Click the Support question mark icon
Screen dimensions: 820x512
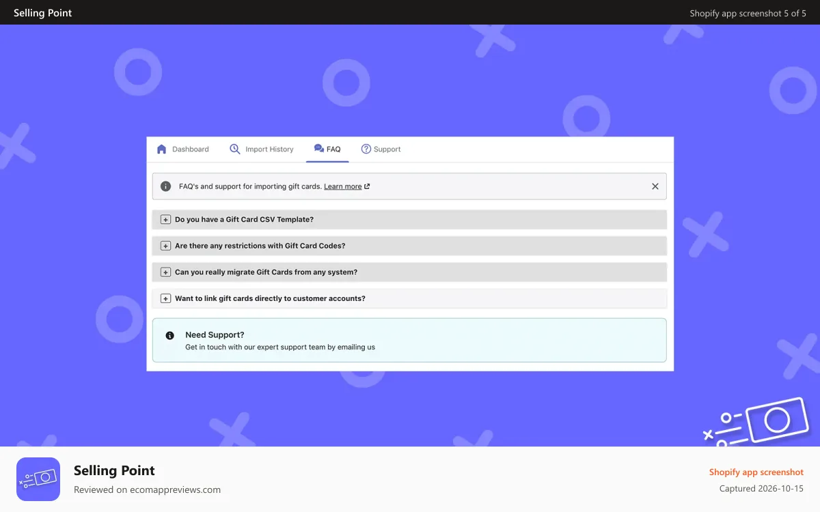tap(366, 149)
